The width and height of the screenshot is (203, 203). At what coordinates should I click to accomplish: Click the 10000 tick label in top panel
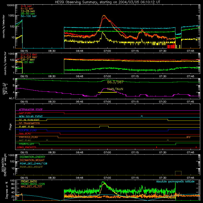point(11,5)
